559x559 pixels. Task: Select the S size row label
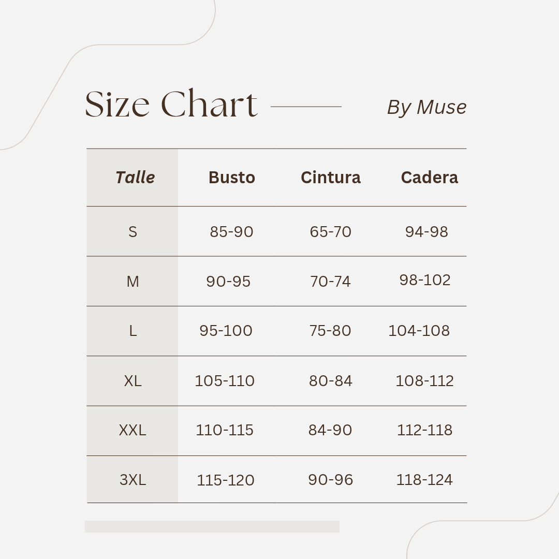(x=133, y=231)
